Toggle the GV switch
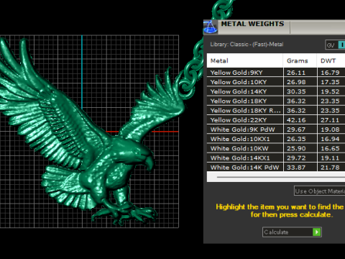345x259 pixels. (335, 45)
